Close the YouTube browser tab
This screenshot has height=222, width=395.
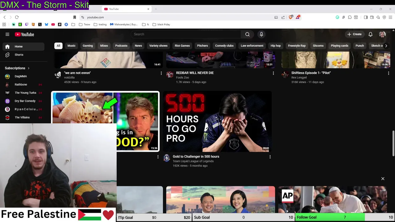[x=148, y=9]
